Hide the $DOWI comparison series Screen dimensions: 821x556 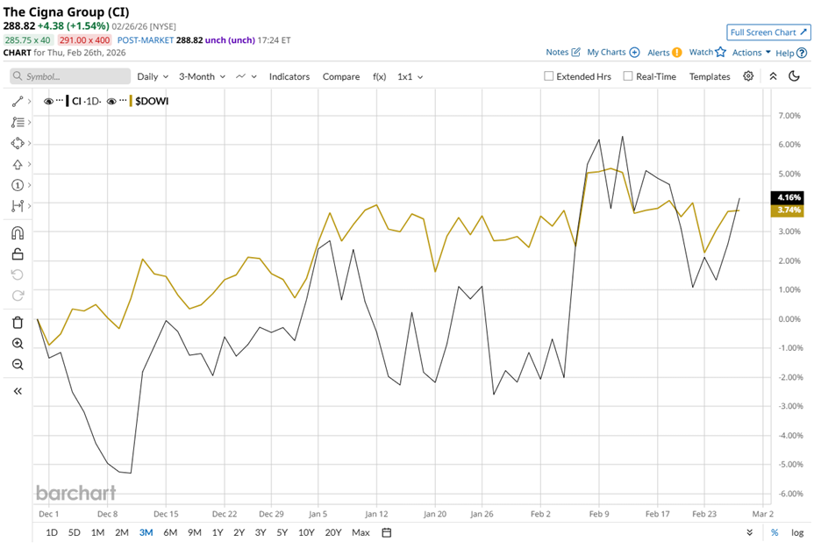coord(112,101)
